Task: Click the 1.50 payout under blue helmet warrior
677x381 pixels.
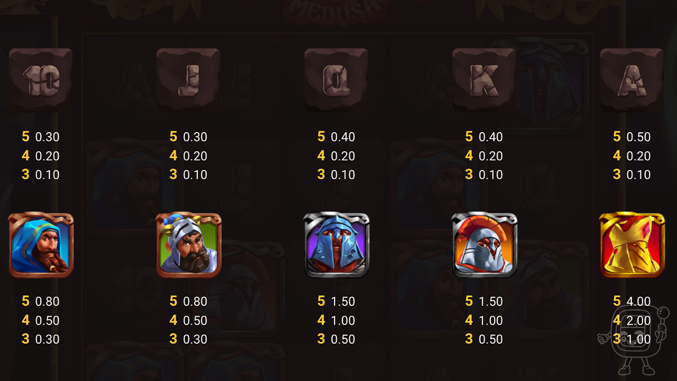Action: point(343,301)
